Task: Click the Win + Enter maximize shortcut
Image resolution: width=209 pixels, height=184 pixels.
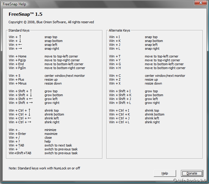Action: 17,134
